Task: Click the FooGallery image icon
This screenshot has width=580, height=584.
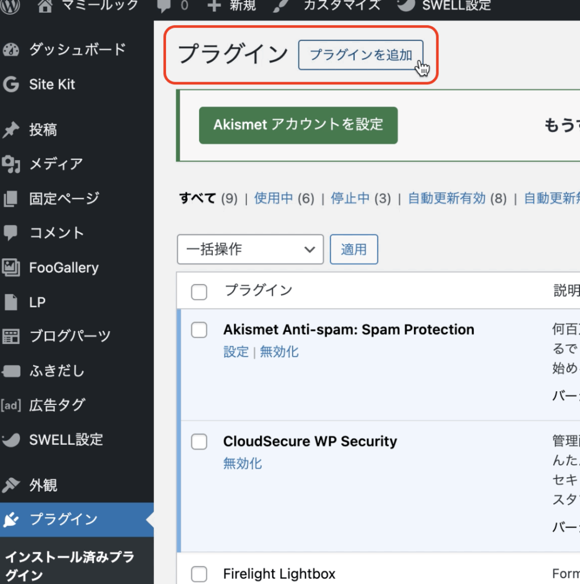Action: click(11, 267)
